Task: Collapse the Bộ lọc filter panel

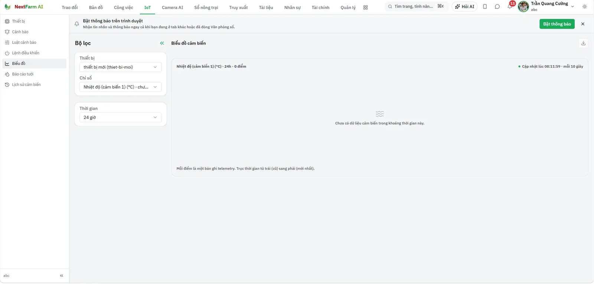Action: click(162, 43)
